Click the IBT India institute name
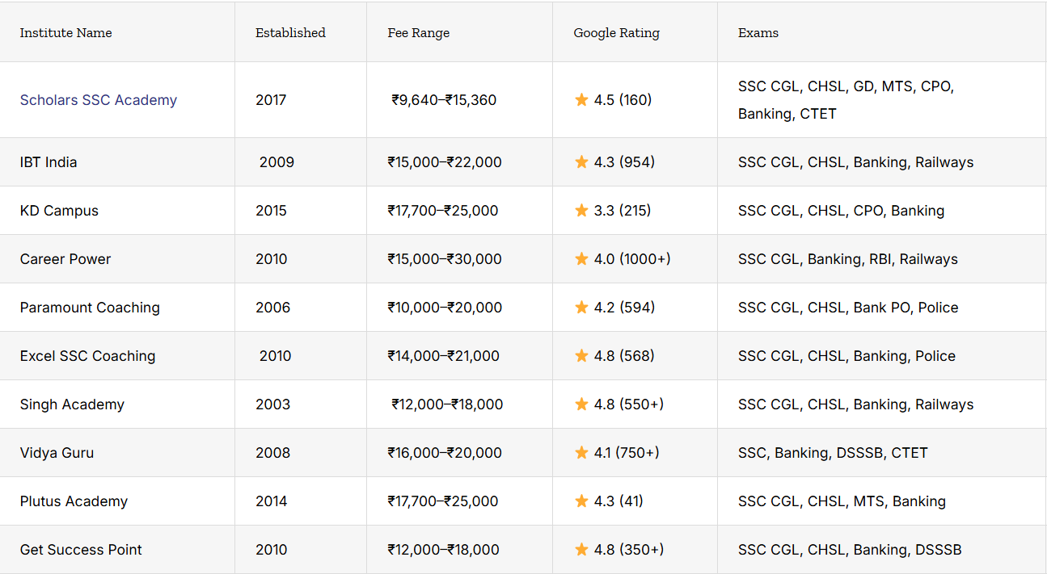This screenshot has width=1047, height=574. [49, 162]
